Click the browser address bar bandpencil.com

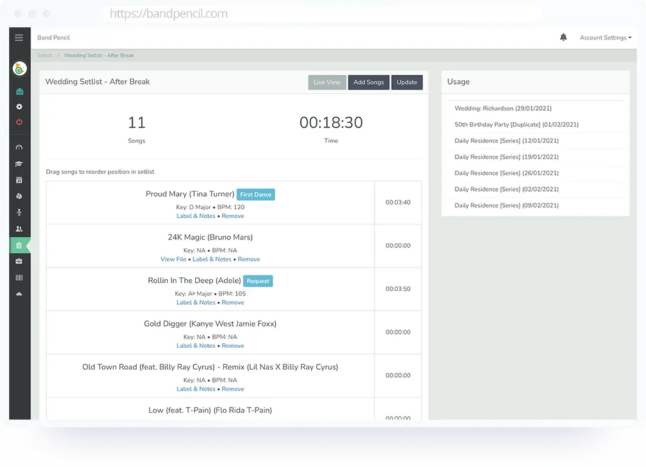[322, 13]
